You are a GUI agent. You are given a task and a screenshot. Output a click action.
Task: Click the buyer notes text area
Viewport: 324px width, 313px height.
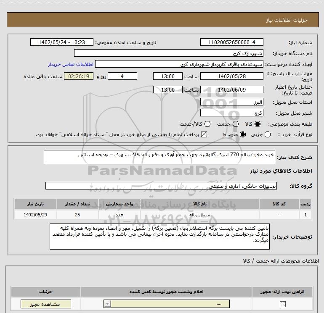click(159, 237)
